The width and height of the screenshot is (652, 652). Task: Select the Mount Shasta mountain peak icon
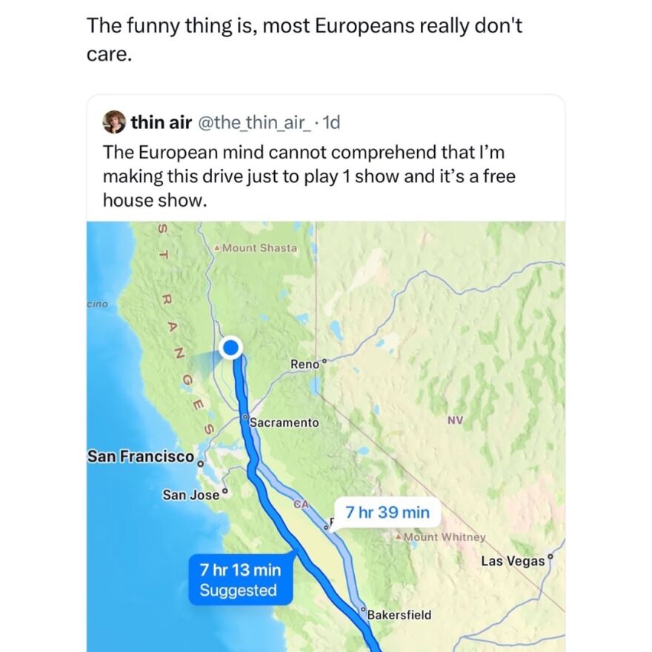[216, 248]
